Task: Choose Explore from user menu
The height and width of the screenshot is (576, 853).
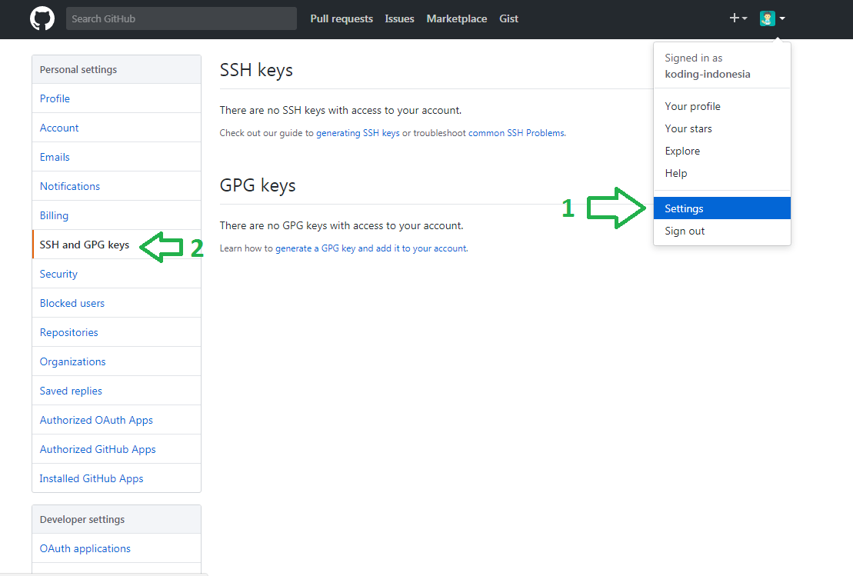Action: [722, 151]
